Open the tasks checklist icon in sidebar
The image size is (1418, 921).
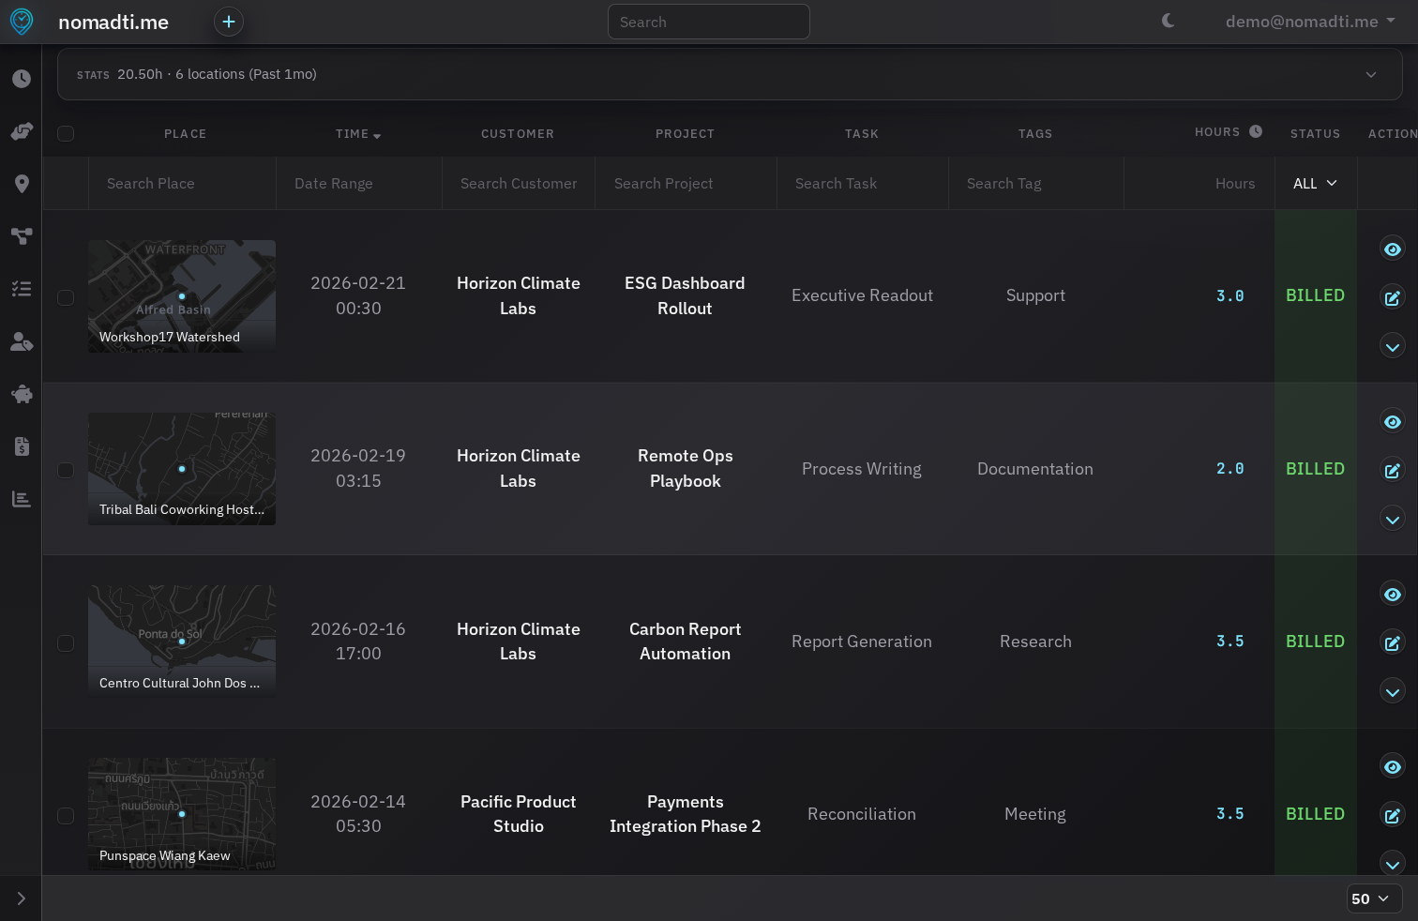[x=21, y=289]
